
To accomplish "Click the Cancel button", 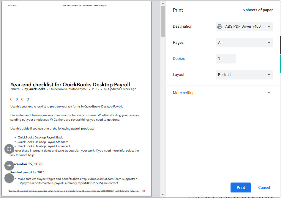I will click(264, 187).
